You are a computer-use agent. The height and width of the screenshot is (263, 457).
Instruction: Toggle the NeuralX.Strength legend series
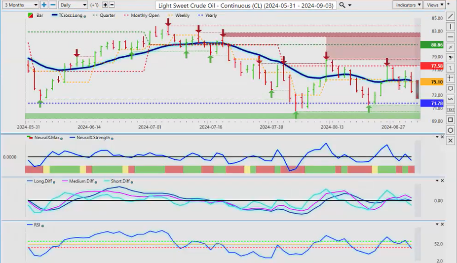(90, 138)
